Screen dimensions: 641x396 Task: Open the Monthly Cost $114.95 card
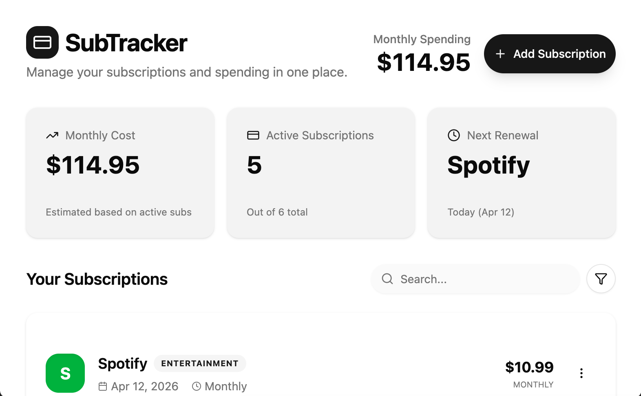(120, 173)
